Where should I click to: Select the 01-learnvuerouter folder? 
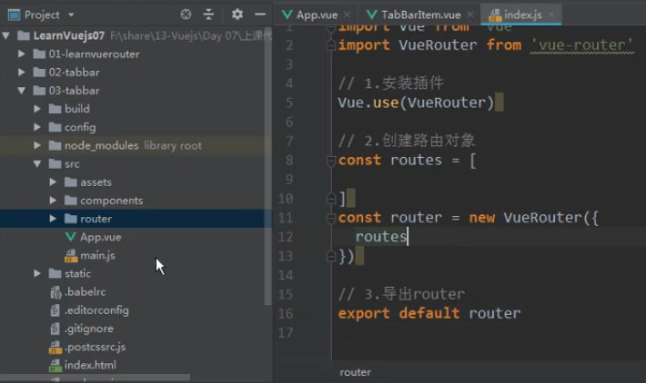[x=94, y=54]
